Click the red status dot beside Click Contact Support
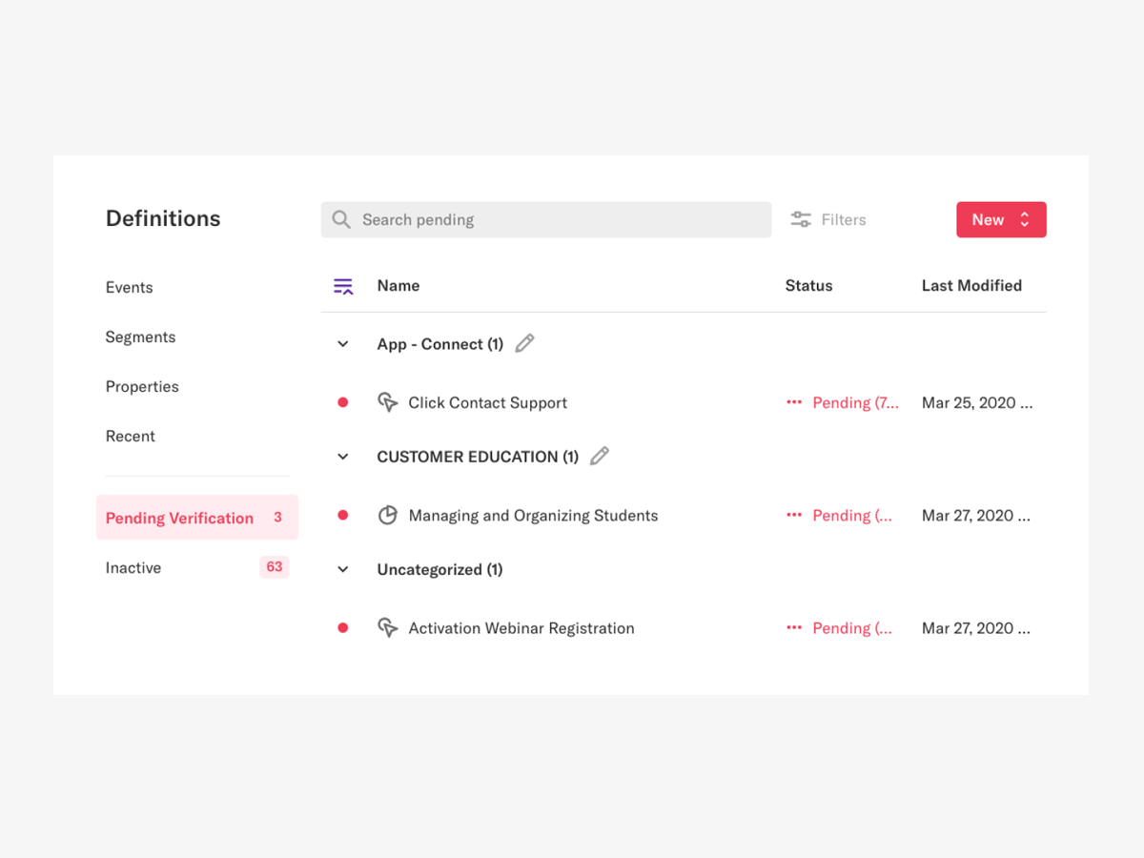 click(x=342, y=402)
